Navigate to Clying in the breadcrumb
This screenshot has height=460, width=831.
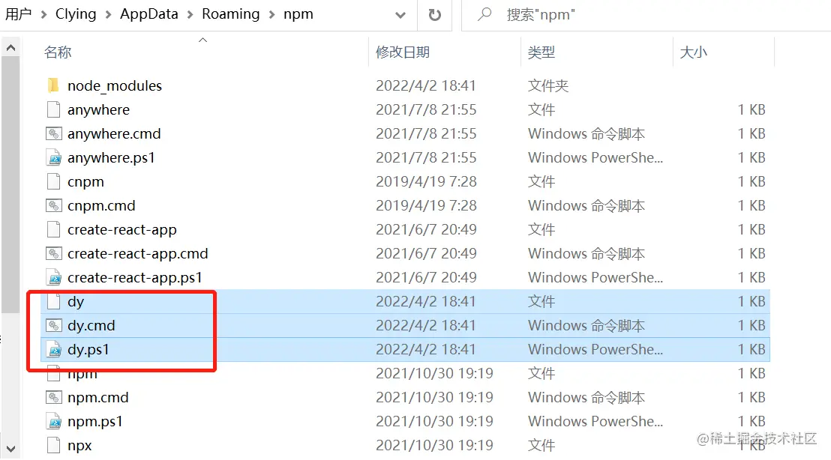76,14
